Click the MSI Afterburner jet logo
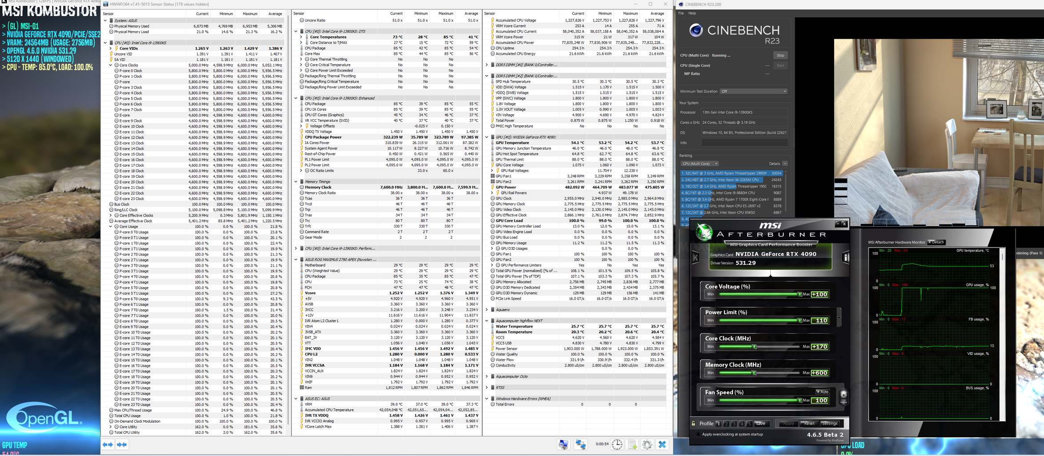 point(704,232)
